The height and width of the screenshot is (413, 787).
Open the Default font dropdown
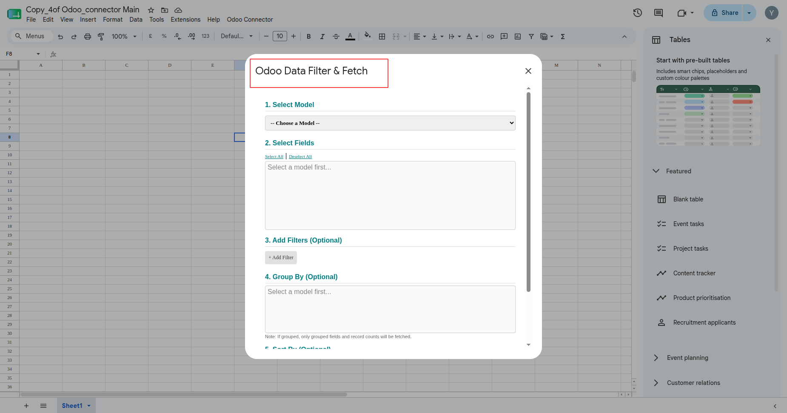[237, 37]
